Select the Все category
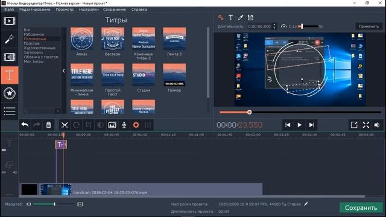Image resolution: width=386 pixels, height=217 pixels. click(x=27, y=30)
